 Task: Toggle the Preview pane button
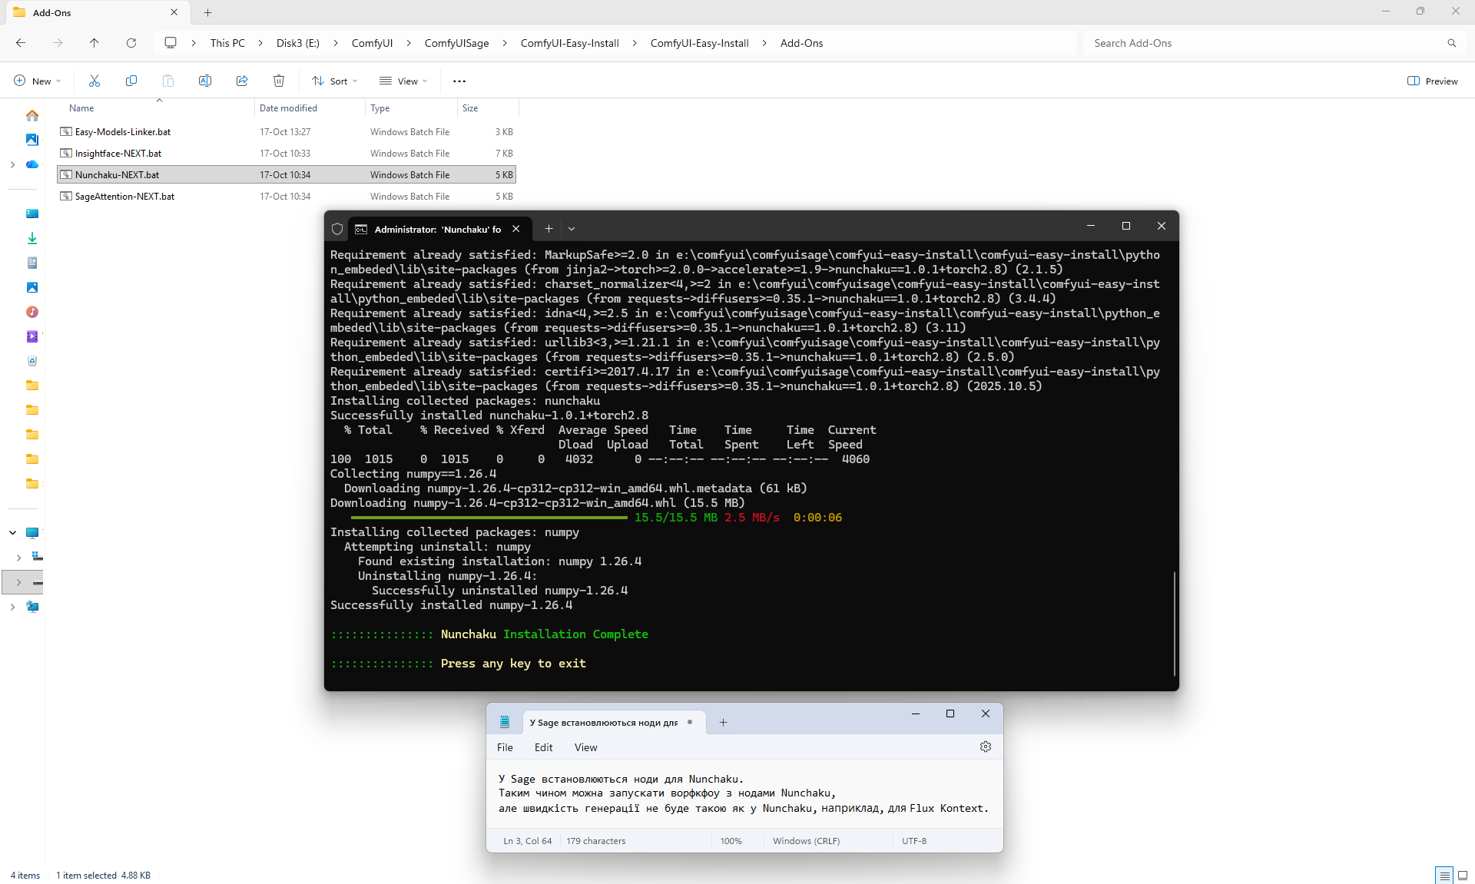pos(1432,81)
